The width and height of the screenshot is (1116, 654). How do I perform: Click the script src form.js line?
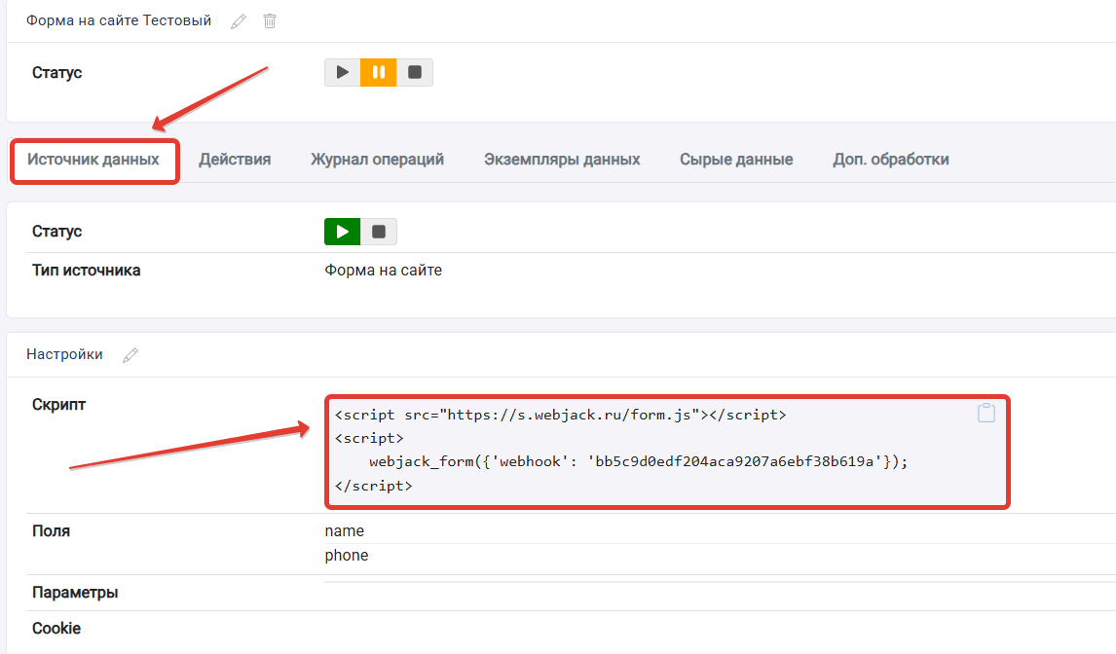(x=561, y=415)
